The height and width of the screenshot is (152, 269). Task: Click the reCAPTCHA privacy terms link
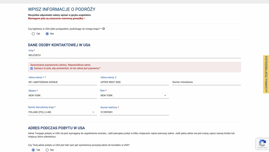coord(262,148)
